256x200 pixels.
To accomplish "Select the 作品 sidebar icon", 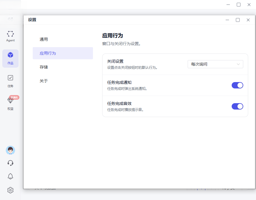I will pyautogui.click(x=10, y=58).
